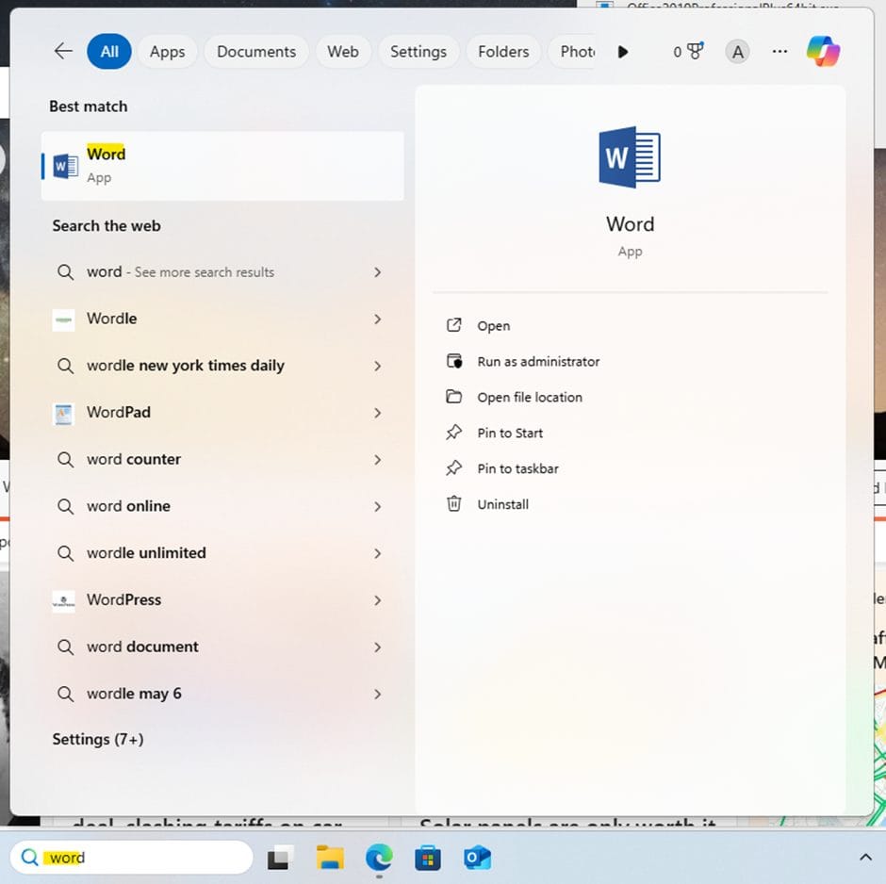Click the taskbar search box containing 'word'
Viewport: 886px width, 884px height.
tap(132, 858)
